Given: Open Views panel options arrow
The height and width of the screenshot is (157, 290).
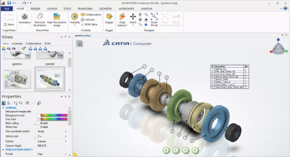Looking at the screenshot, I should [x=62, y=37].
